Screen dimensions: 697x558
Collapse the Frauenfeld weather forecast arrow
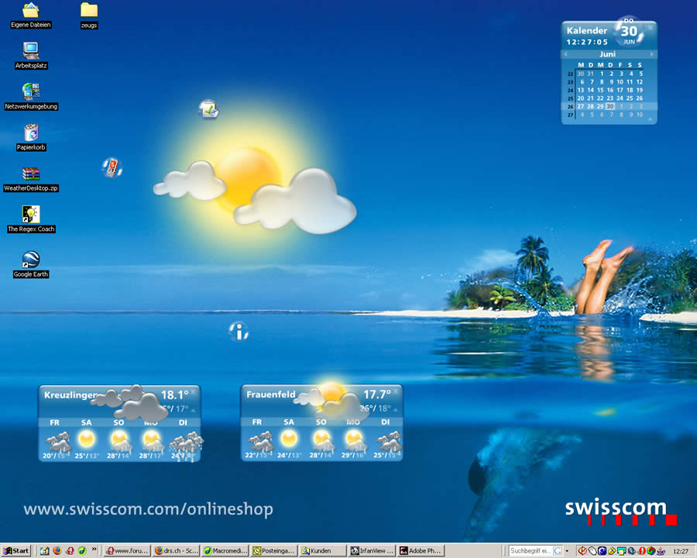click(x=396, y=410)
